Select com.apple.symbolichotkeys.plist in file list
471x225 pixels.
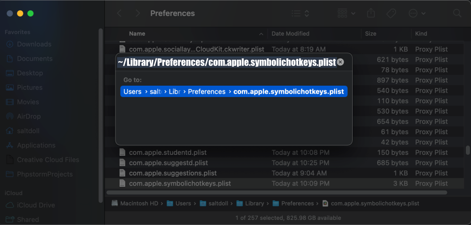[x=180, y=184]
